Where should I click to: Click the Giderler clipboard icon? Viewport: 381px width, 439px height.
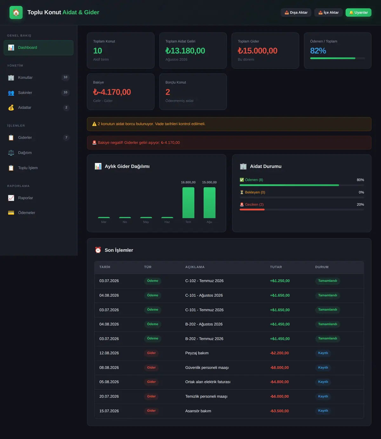pos(11,138)
